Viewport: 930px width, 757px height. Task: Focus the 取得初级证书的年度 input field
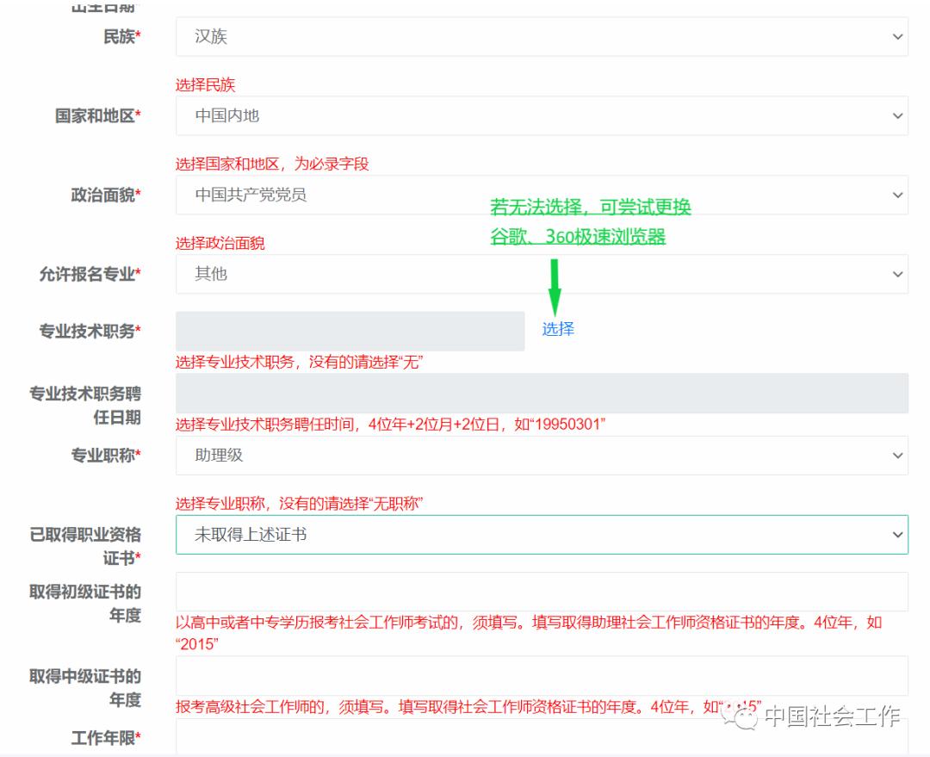pos(541,592)
